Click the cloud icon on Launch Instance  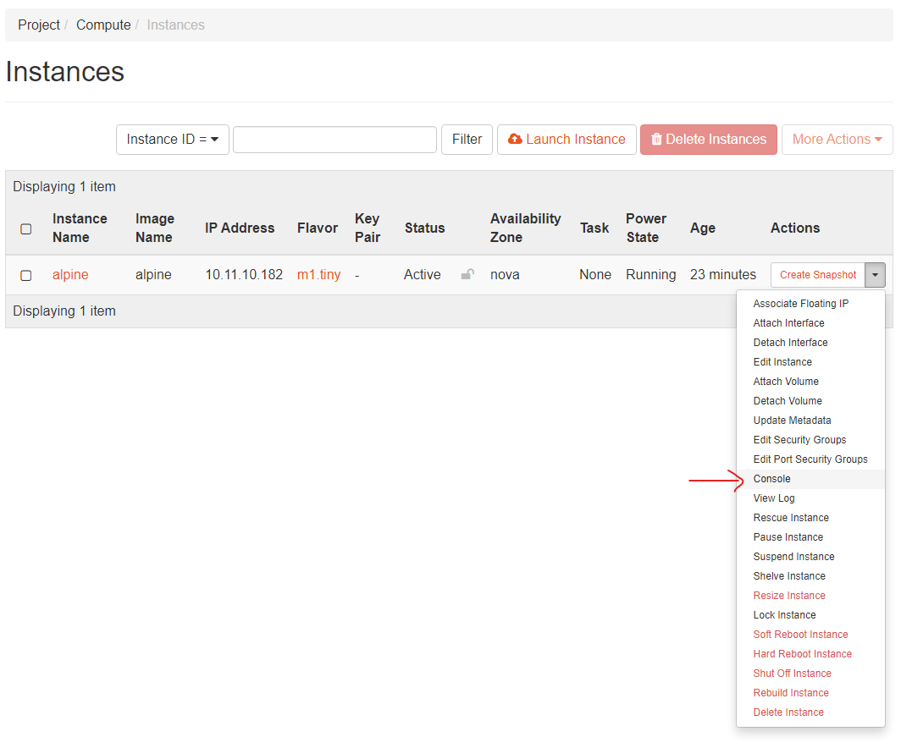click(517, 139)
